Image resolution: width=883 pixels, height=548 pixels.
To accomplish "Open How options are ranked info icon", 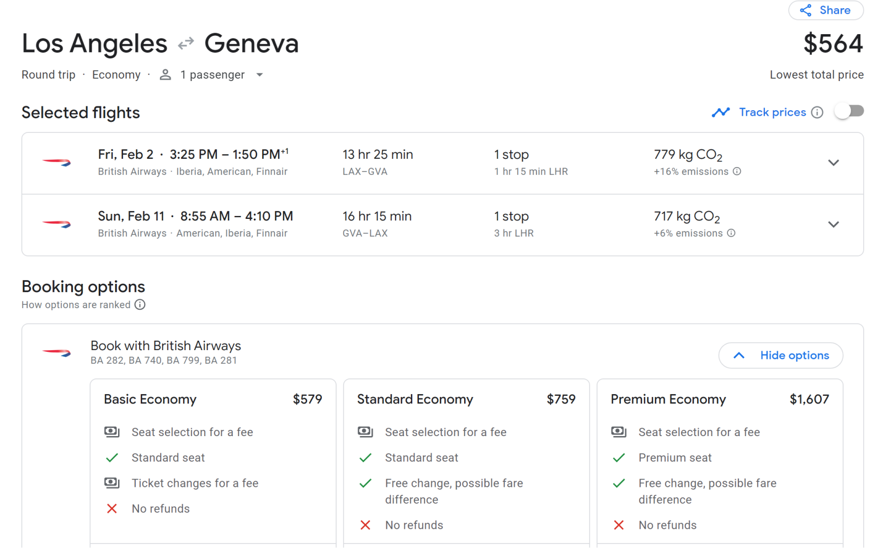I will coord(140,305).
